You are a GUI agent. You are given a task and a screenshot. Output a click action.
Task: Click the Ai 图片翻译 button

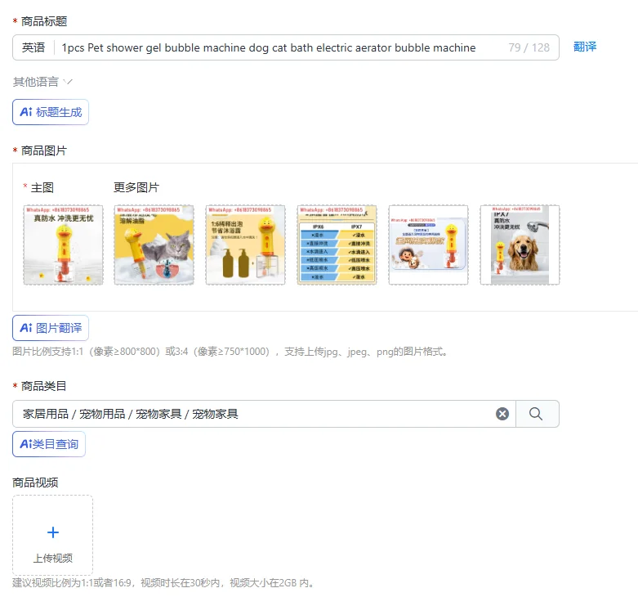[51, 328]
